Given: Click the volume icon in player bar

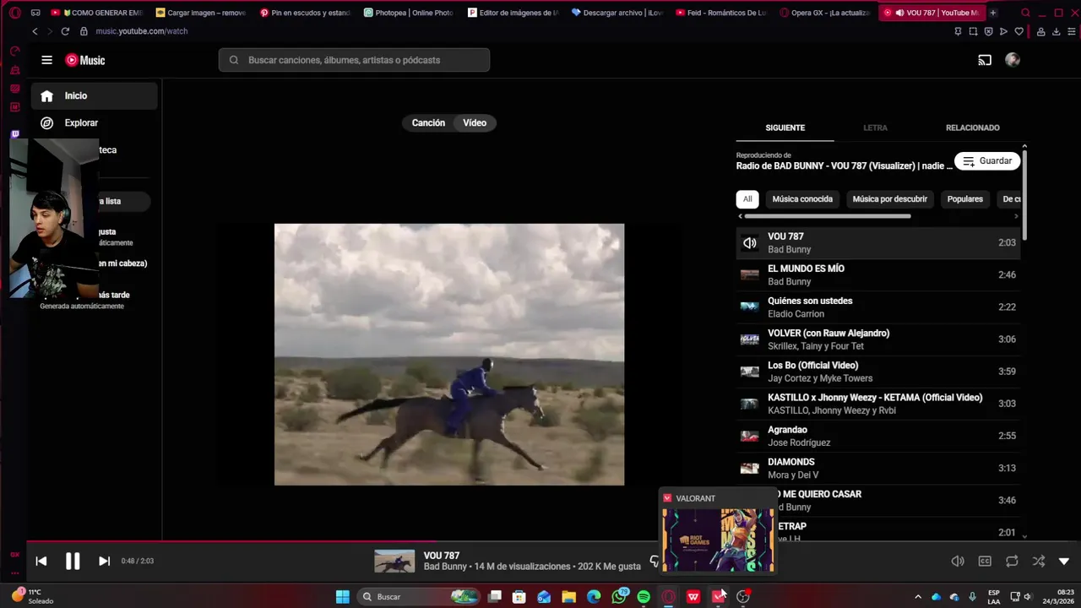Looking at the screenshot, I should pyautogui.click(x=958, y=561).
